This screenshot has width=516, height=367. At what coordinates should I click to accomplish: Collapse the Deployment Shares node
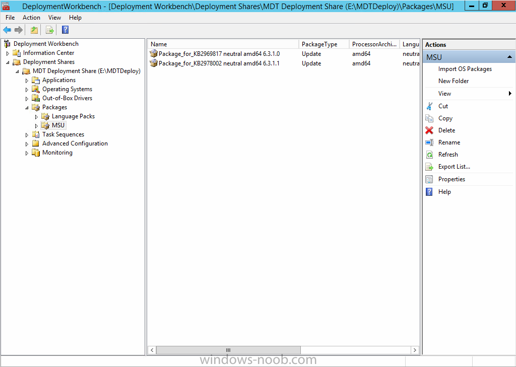pyautogui.click(x=8, y=62)
